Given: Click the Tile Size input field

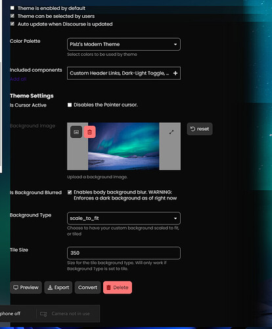Looking at the screenshot, I should click(124, 253).
